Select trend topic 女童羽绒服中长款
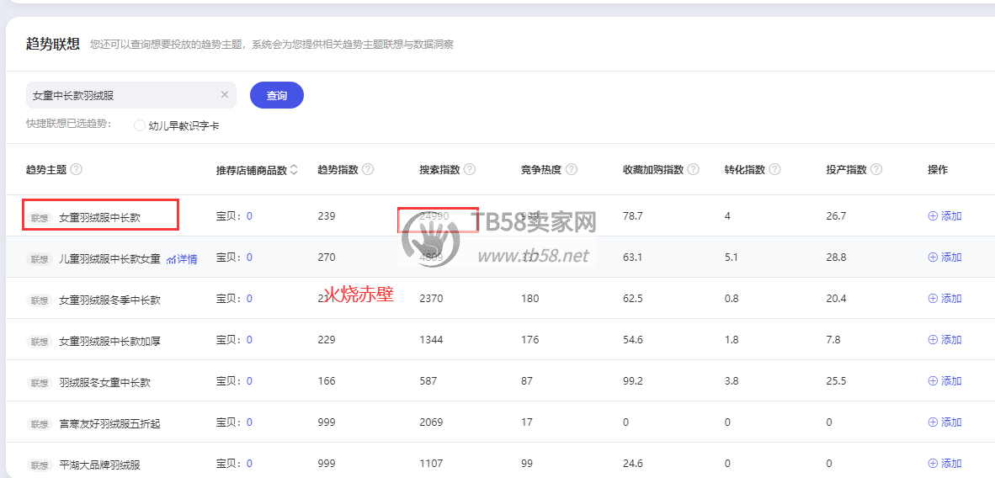The width and height of the screenshot is (995, 478). pyautogui.click(x=99, y=217)
